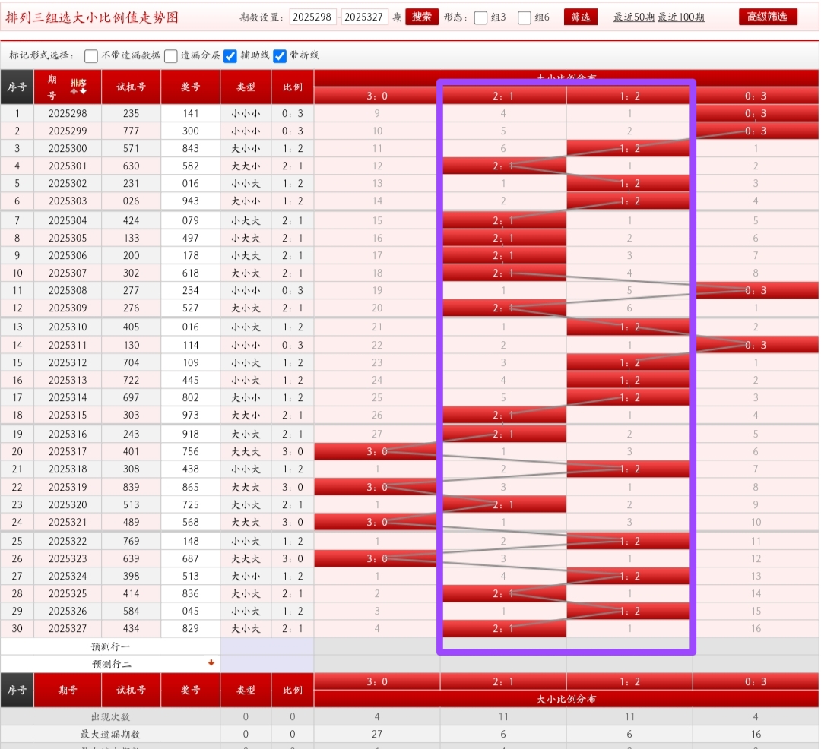This screenshot has height=749, width=821.
Task: Click the 排序 sort arrows icon
Action: (78, 87)
